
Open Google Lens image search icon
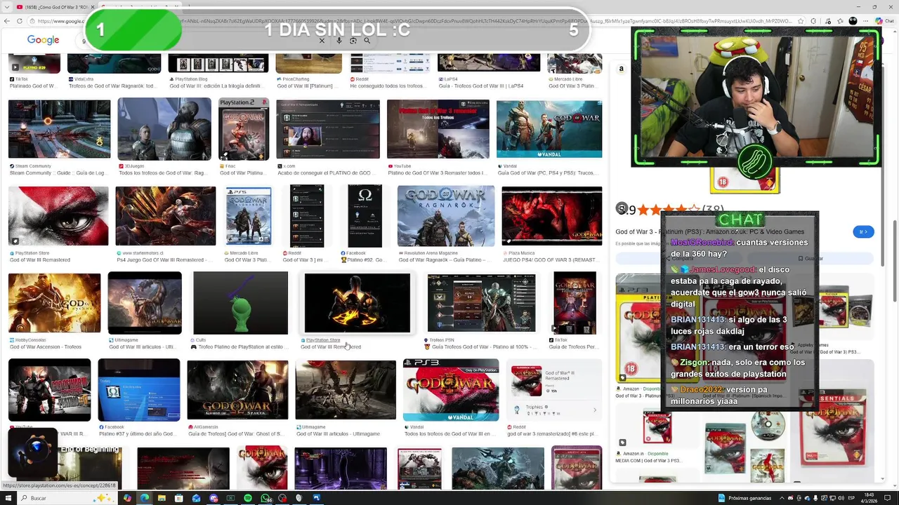(353, 41)
